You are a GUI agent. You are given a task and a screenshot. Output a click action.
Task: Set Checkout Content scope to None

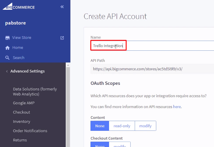pos(100,145)
